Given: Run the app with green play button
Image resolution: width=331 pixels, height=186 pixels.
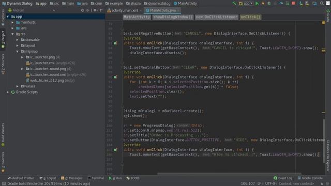Looking at the screenshot, I should tap(257, 4).
